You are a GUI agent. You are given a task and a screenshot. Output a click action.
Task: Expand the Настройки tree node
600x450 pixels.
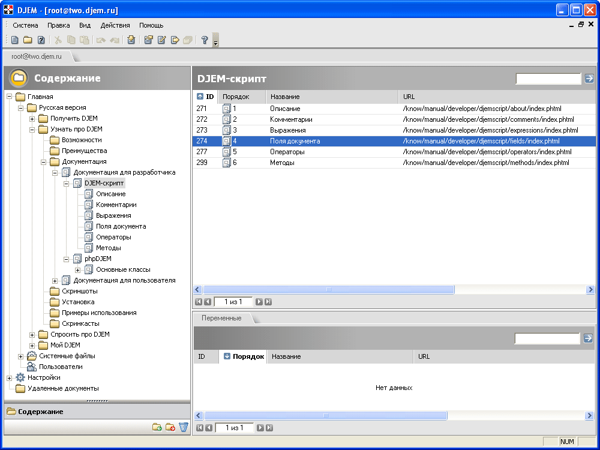(x=9, y=378)
